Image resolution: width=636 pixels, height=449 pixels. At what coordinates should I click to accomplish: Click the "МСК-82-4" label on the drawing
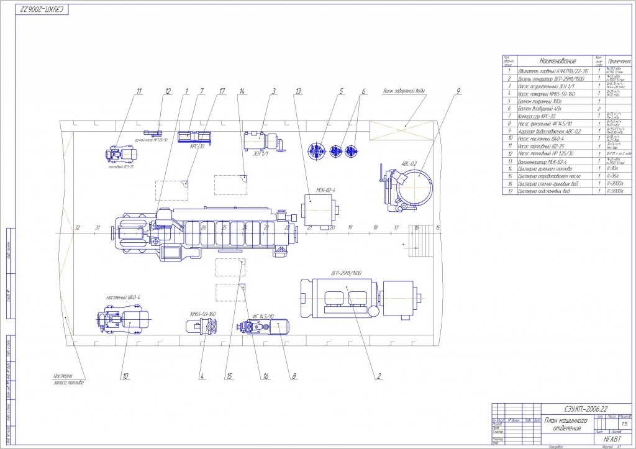coord(325,190)
